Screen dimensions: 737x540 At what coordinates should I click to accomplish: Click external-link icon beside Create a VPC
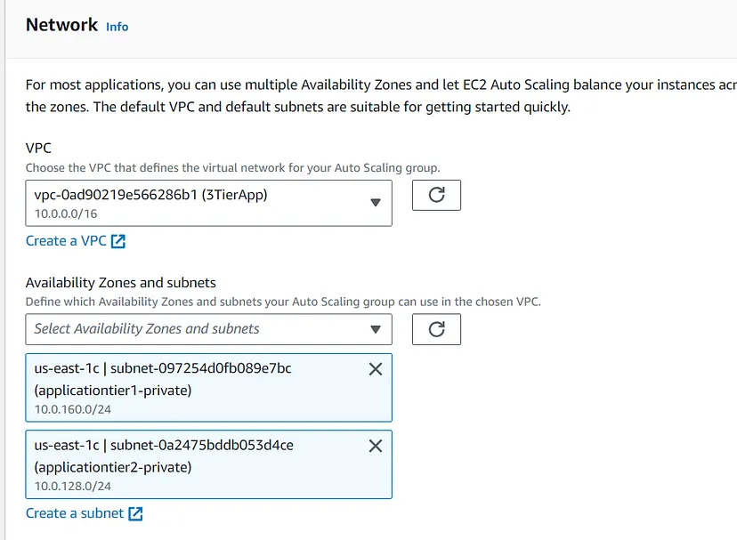(118, 241)
